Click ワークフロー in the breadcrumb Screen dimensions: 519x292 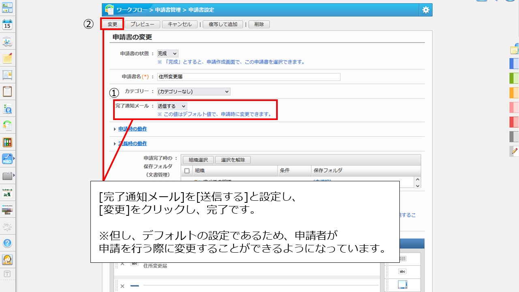(x=132, y=10)
